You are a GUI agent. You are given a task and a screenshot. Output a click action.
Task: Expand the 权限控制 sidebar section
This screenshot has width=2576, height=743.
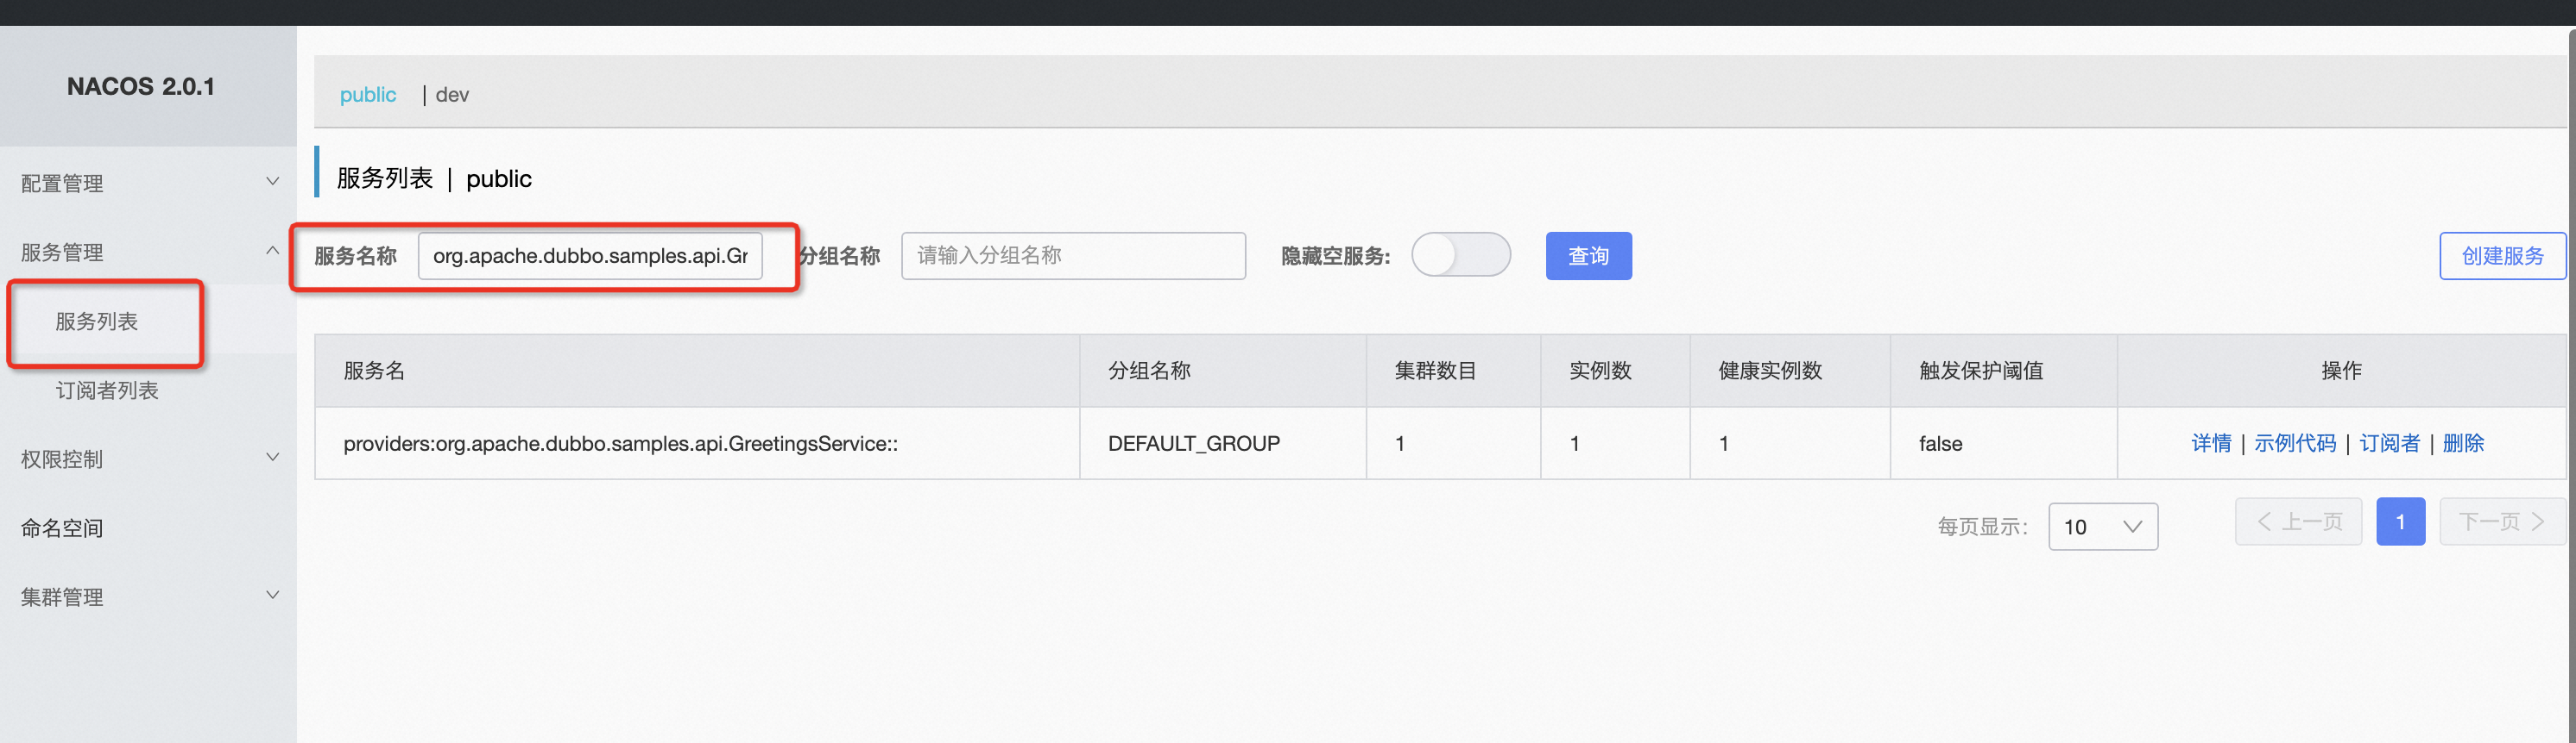[x=62, y=459]
